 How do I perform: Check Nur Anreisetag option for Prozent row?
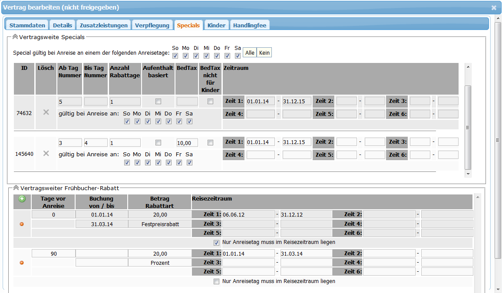coord(216,281)
